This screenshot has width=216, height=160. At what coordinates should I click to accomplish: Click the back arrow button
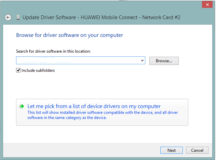pos(8,17)
